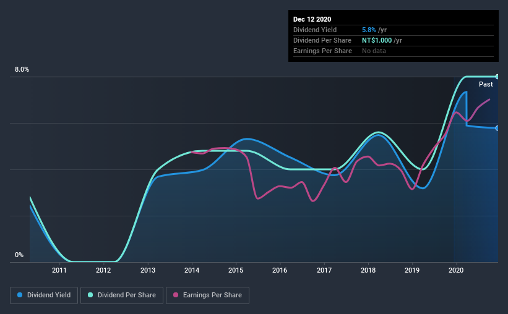The image size is (508, 314).
Task: Click the 2015 x-axis label
Action: 236,270
